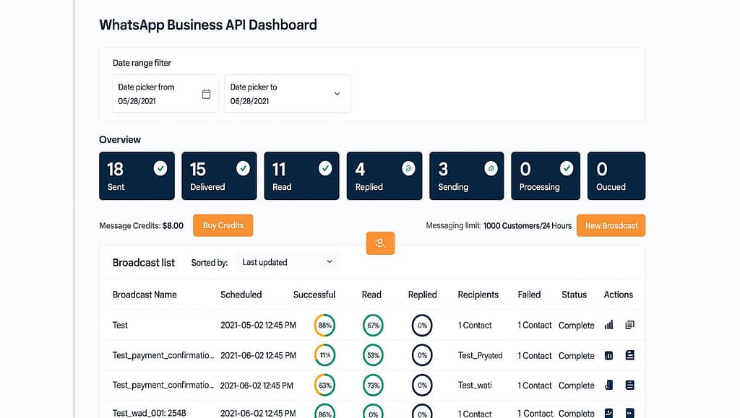The width and height of the screenshot is (740, 418).
Task: Click the Date picker from field
Action: [165, 94]
